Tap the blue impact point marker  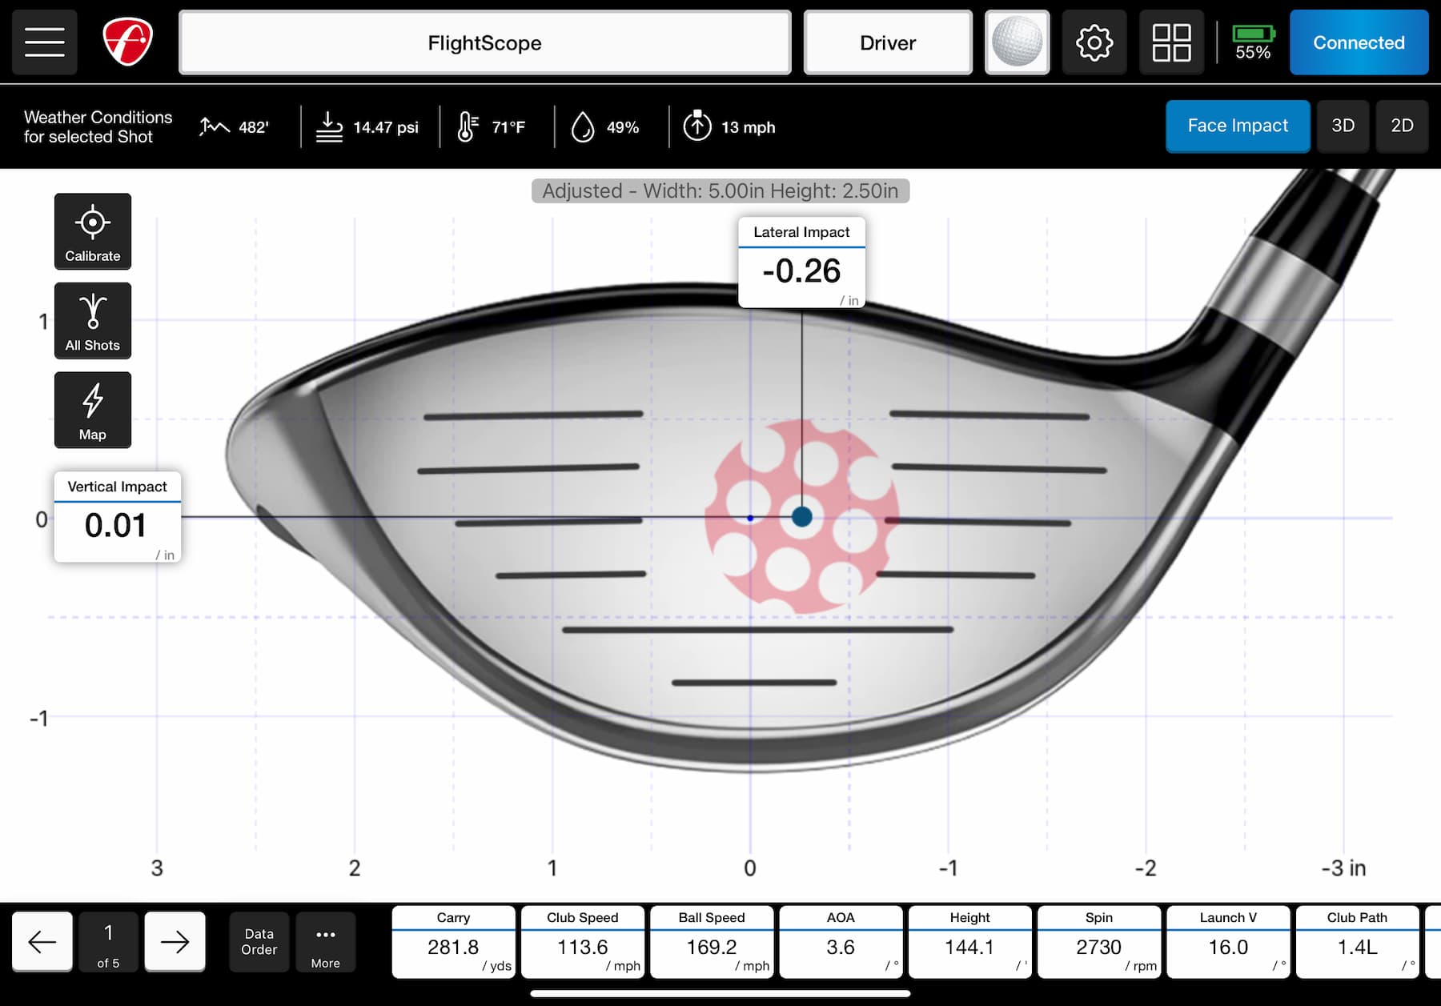[x=801, y=517]
